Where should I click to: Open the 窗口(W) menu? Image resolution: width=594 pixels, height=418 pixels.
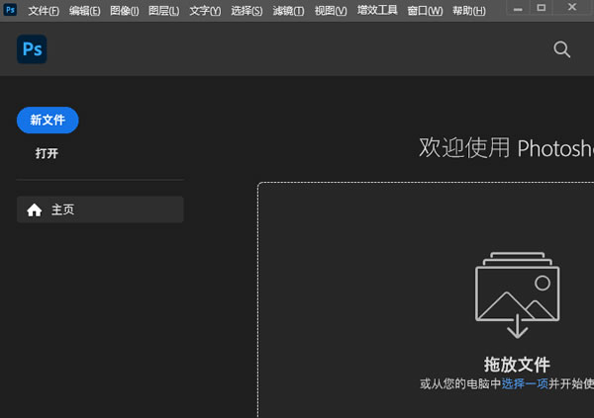pyautogui.click(x=425, y=11)
